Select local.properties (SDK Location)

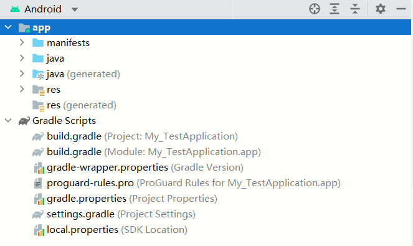tap(117, 229)
